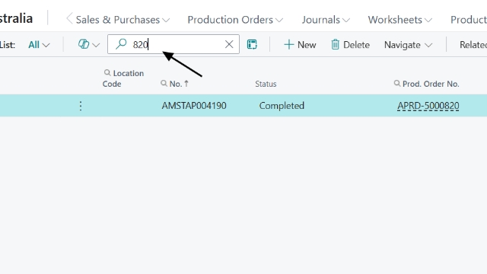The height and width of the screenshot is (274, 487).
Task: Click the ascending sort arrow beside No.
Action: point(186,83)
